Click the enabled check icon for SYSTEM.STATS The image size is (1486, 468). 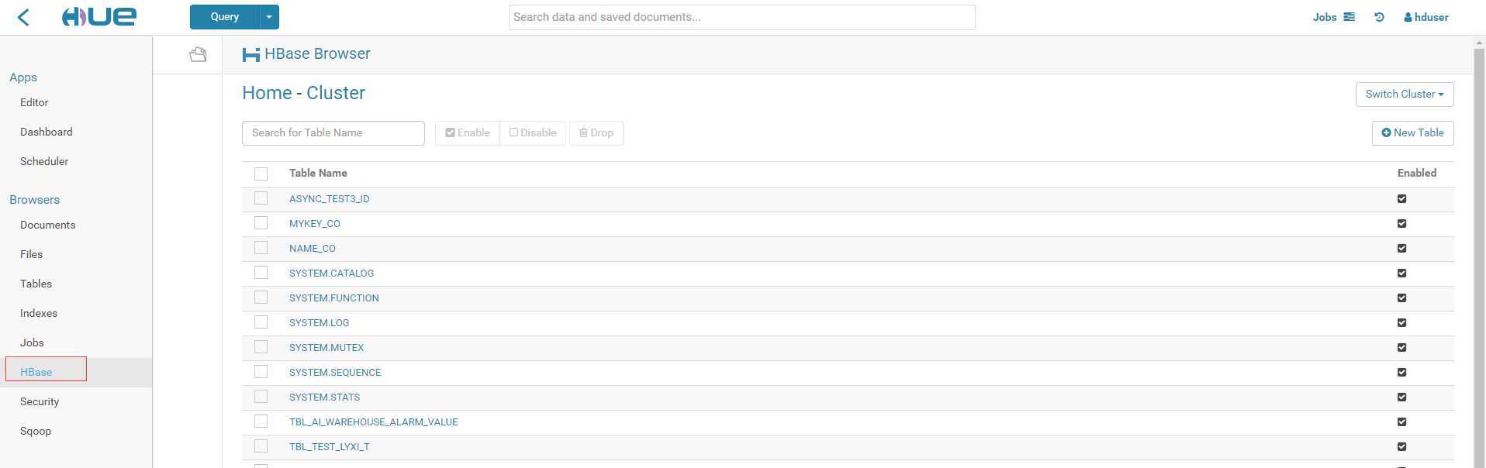[x=1401, y=397]
